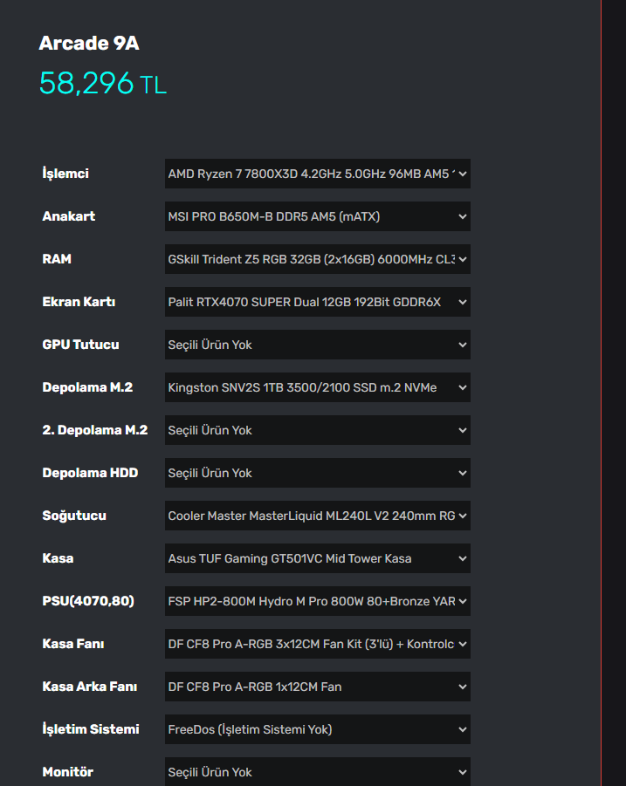
Task: Expand the Monitör dropdown
Action: pyautogui.click(x=318, y=771)
